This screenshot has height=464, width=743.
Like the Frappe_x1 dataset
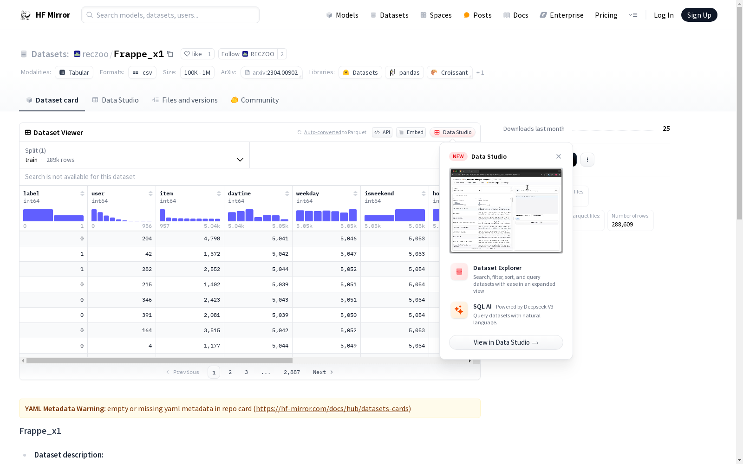(193, 54)
